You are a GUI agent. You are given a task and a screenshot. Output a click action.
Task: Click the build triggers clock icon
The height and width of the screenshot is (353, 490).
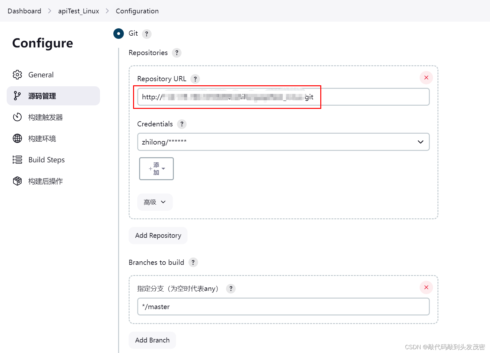(x=17, y=117)
